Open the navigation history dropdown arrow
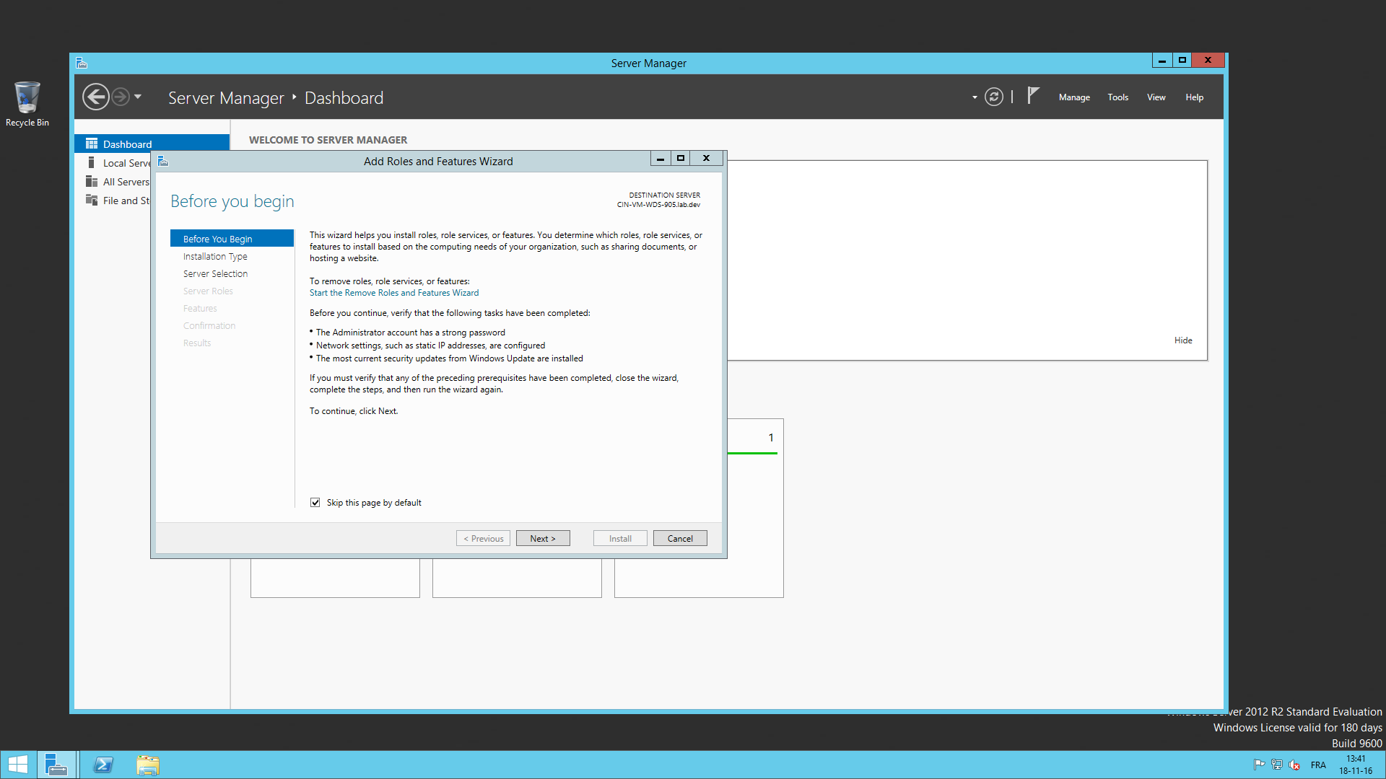1386x779 pixels. coord(138,97)
